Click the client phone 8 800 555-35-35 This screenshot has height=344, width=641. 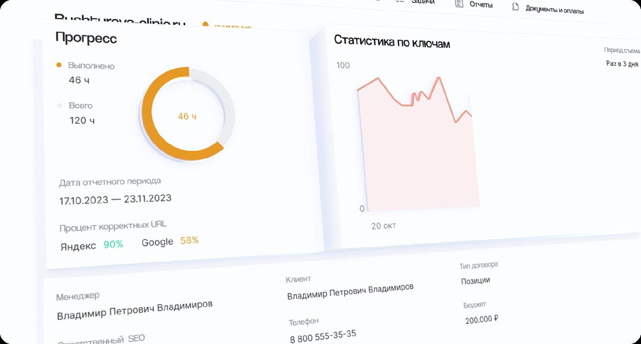pos(323,336)
